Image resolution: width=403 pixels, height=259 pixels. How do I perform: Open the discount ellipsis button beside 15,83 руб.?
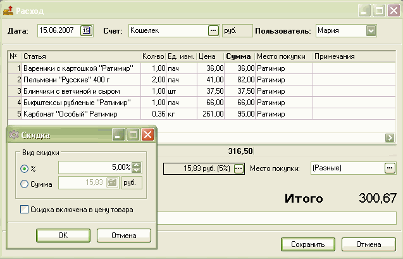pos(239,168)
